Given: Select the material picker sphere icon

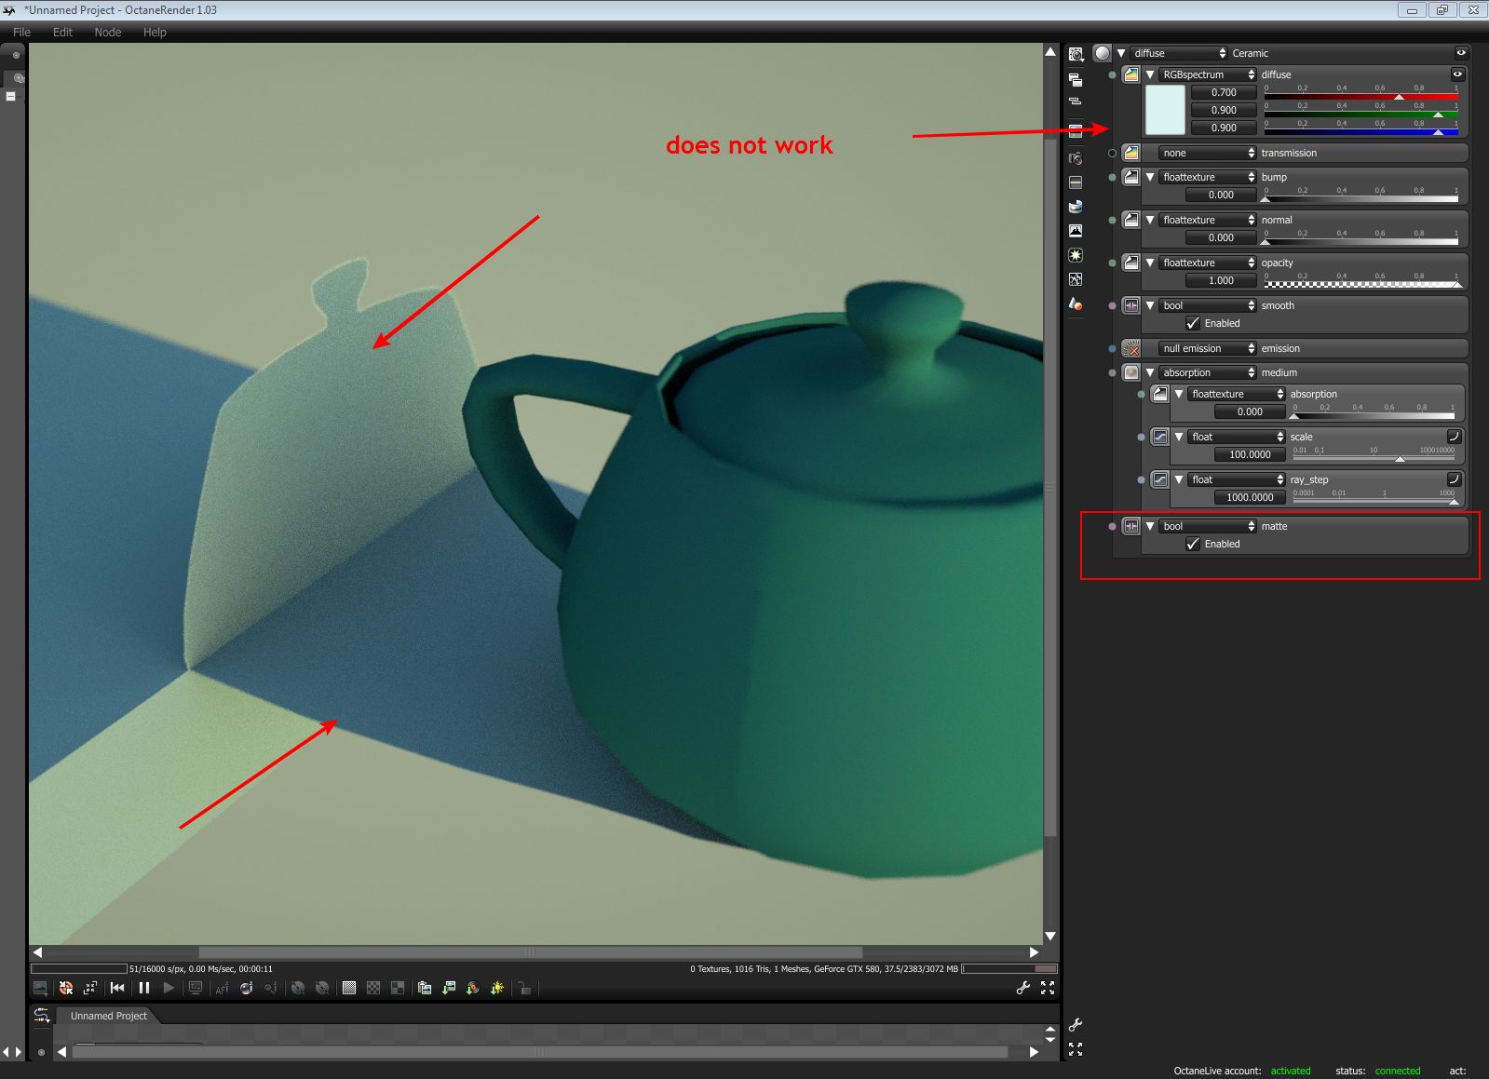Looking at the screenshot, I should (247, 988).
